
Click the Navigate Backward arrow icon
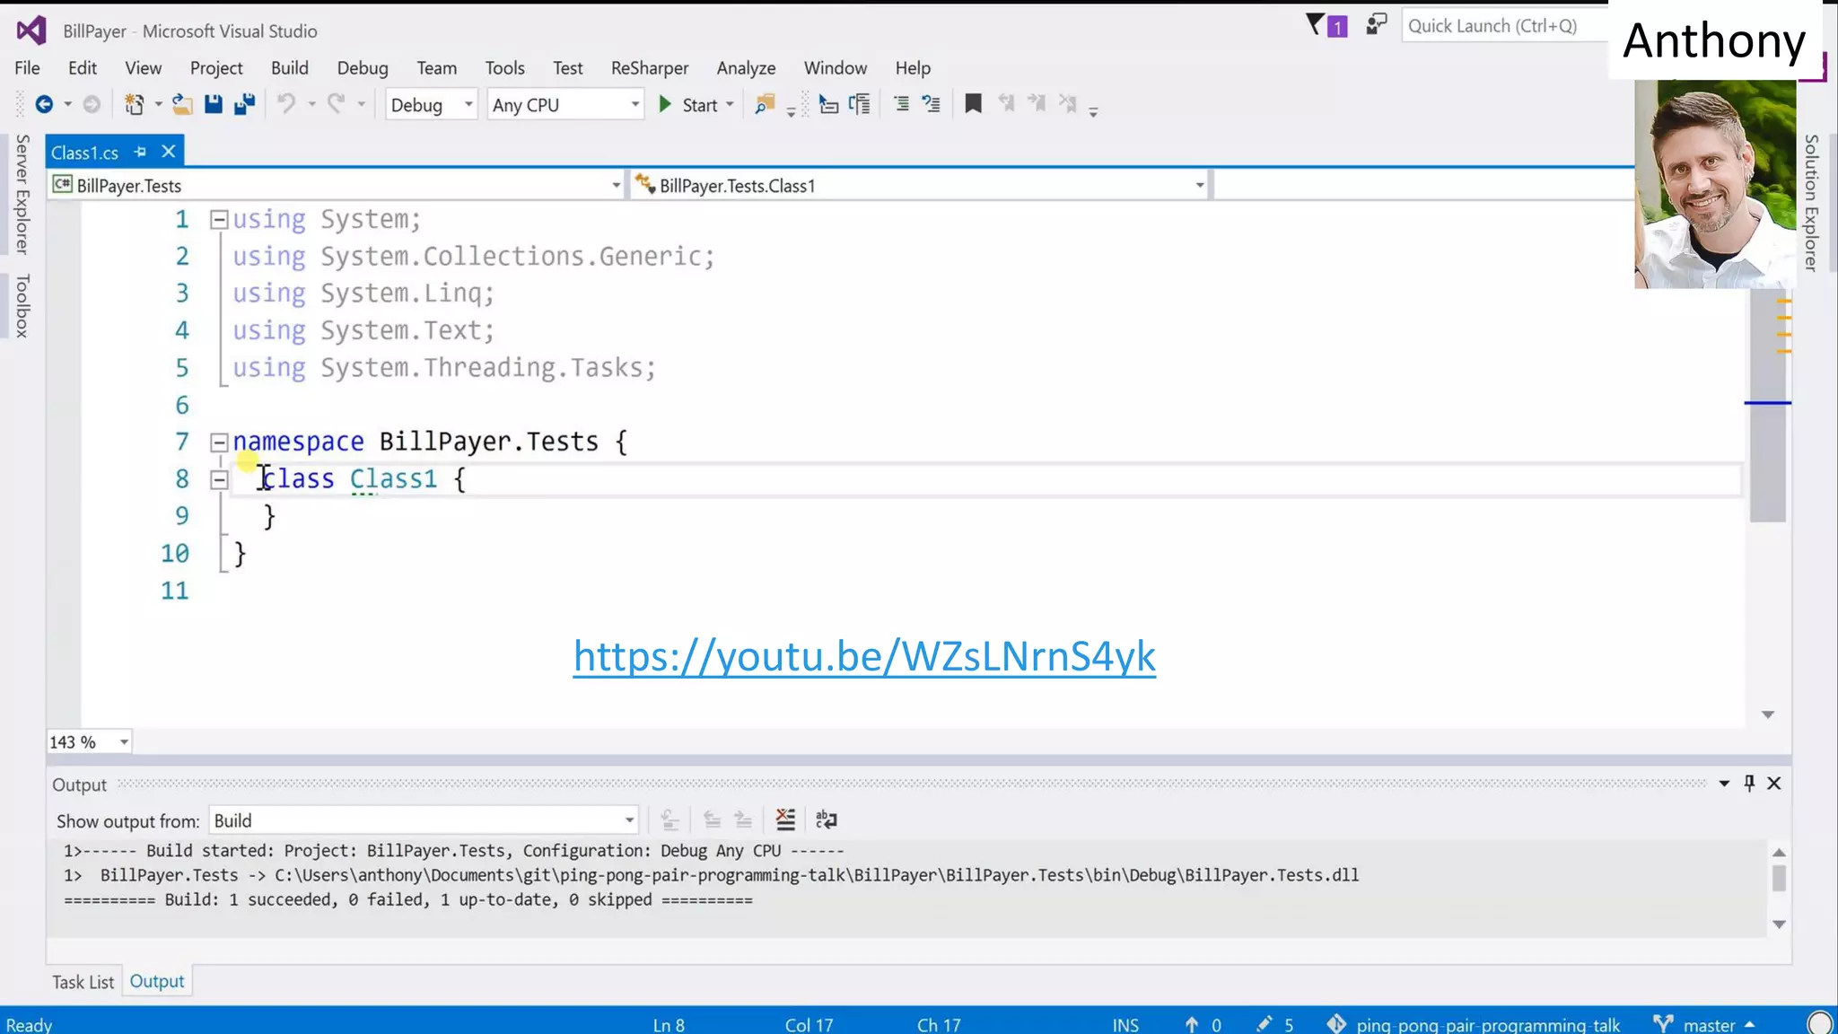click(43, 105)
